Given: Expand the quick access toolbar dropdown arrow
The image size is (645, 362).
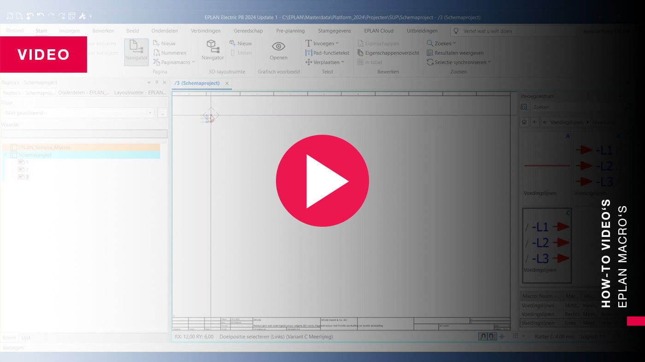Looking at the screenshot, I should pos(90,16).
